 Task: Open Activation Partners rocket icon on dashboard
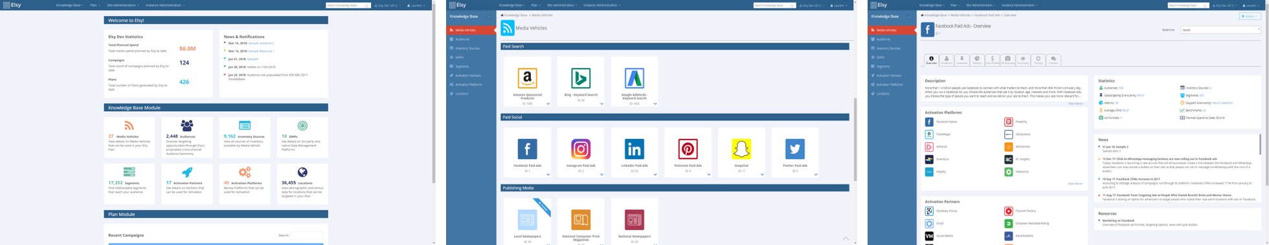point(187,172)
